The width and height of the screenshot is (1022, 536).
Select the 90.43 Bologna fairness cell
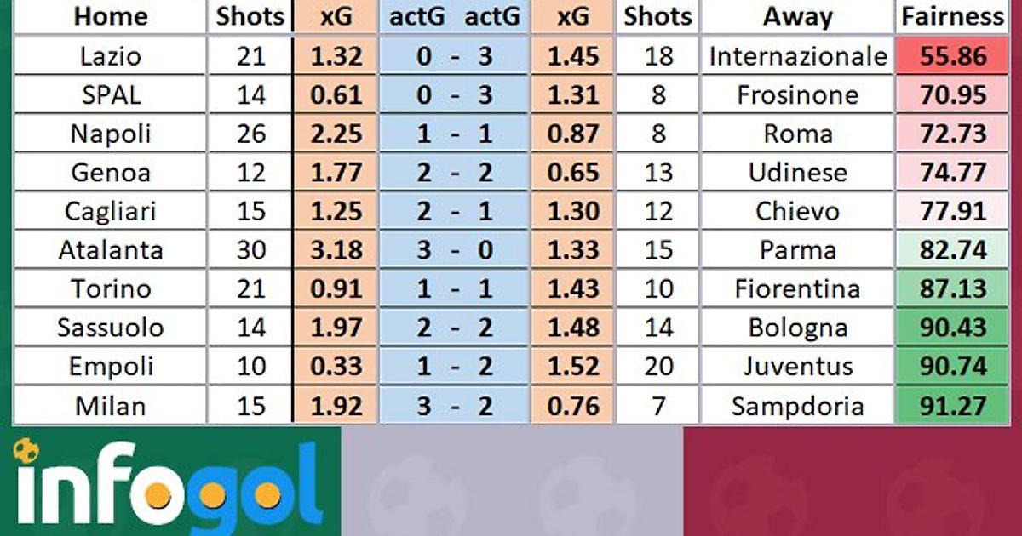pos(953,328)
